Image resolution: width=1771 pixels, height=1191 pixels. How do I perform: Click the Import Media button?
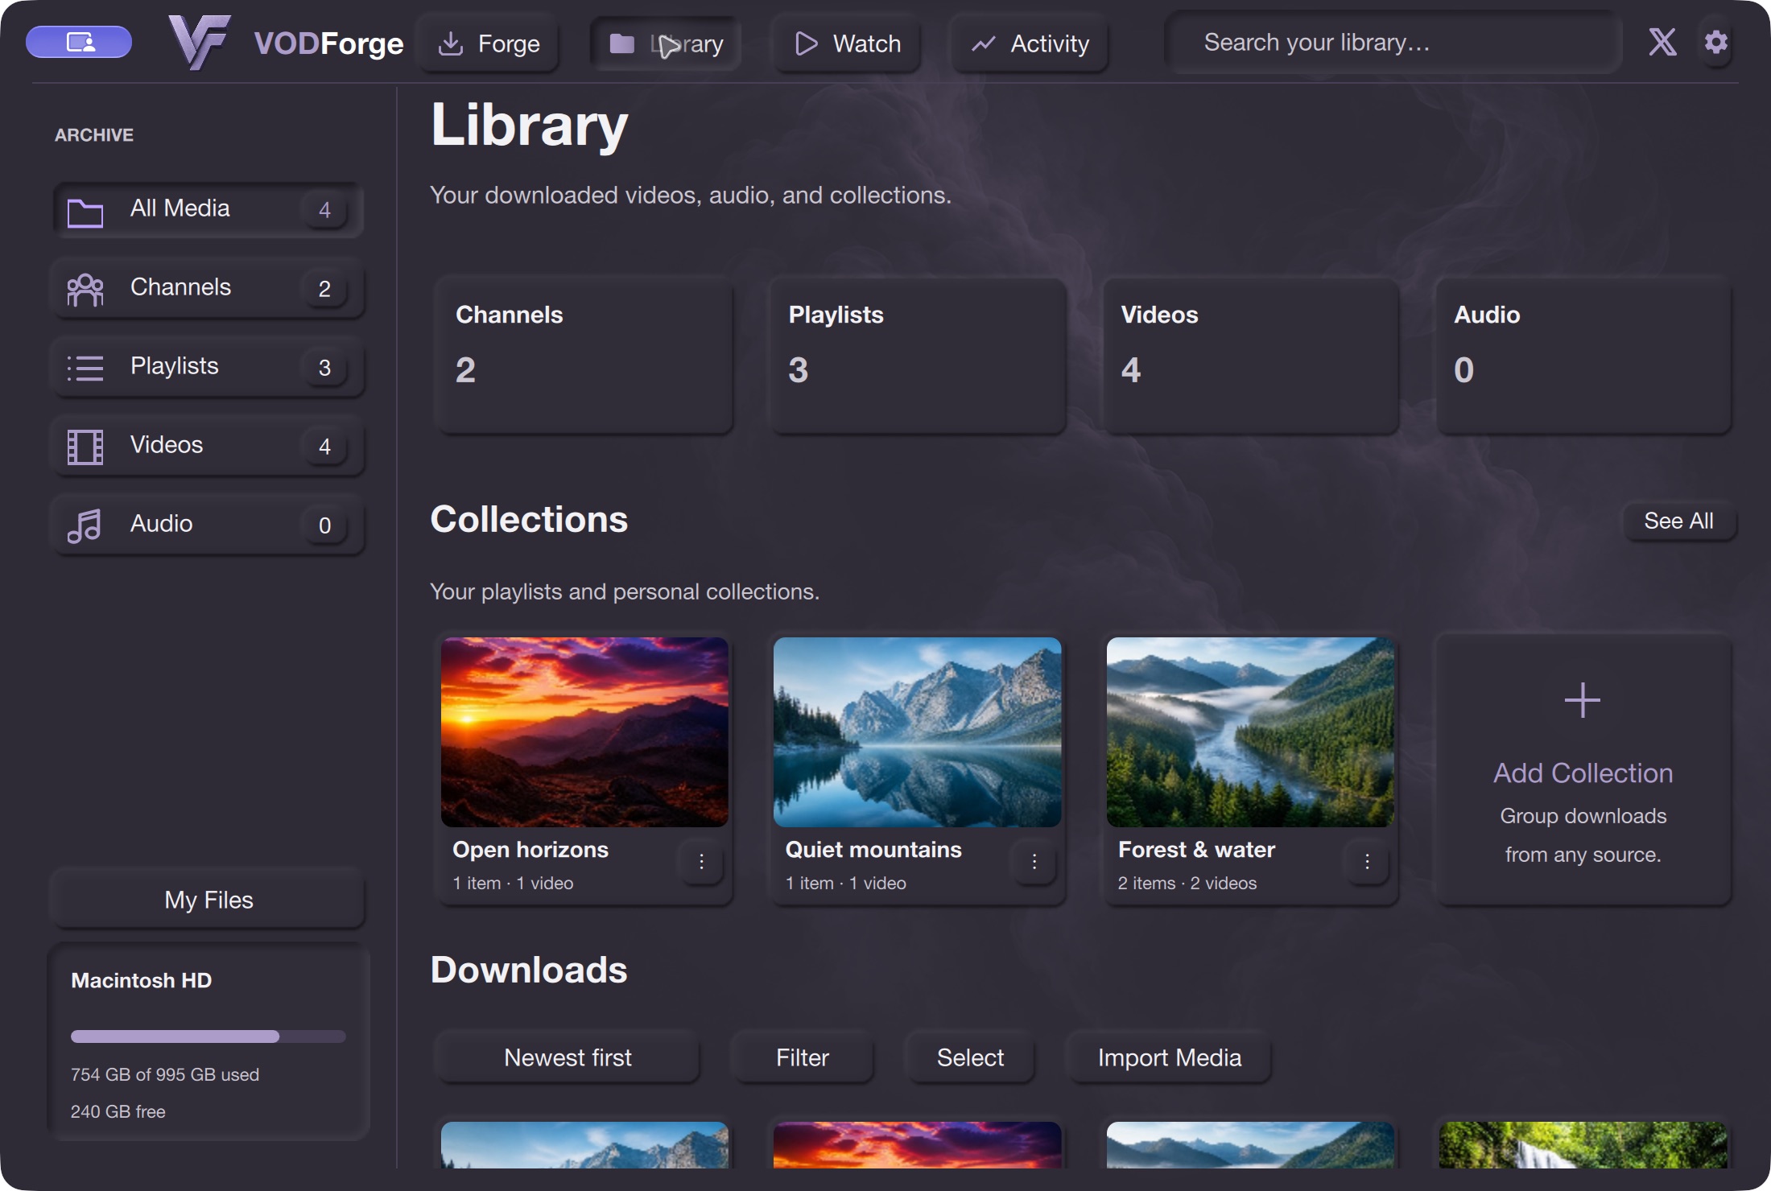pos(1169,1057)
